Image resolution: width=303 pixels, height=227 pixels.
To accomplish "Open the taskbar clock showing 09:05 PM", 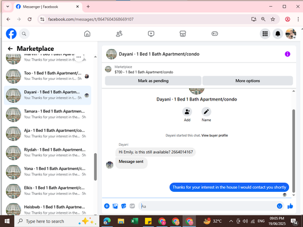I will point(277,221).
